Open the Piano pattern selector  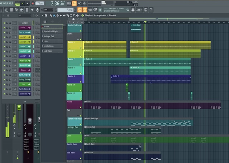point(65,10)
